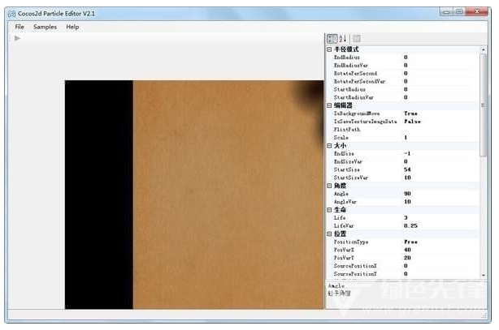Click the property grid scroll down arrow

pos(484,275)
